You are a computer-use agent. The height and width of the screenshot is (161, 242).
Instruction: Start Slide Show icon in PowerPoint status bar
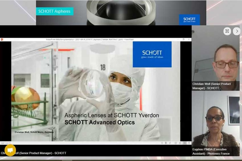[189, 143]
